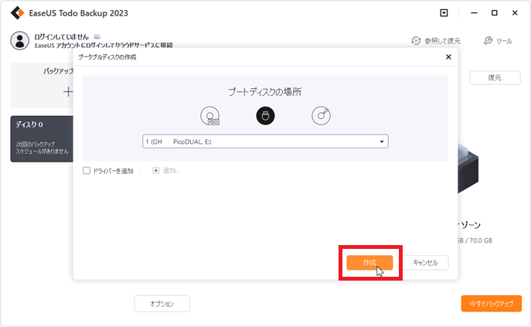The image size is (531, 327).
Task: Enable the ドライバーを追加 checkbox
Action: (x=87, y=171)
